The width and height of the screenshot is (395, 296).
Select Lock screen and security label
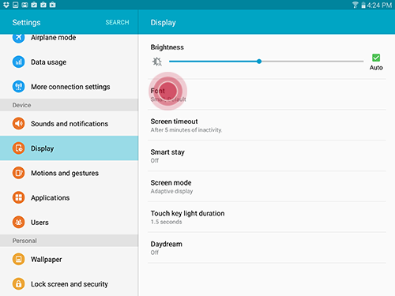pyautogui.click(x=70, y=284)
